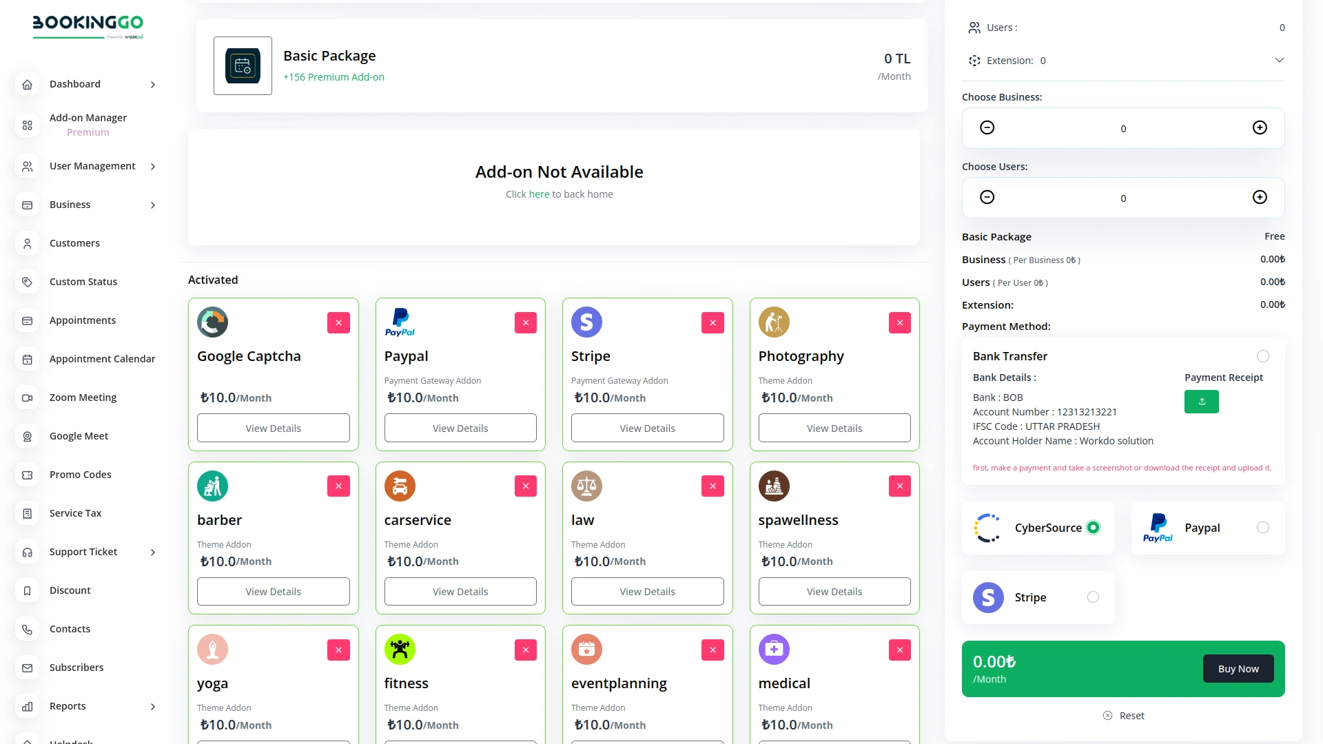Screen dimensions: 1323x744
Task: Choose CyberSource as payment option
Action: click(1094, 527)
